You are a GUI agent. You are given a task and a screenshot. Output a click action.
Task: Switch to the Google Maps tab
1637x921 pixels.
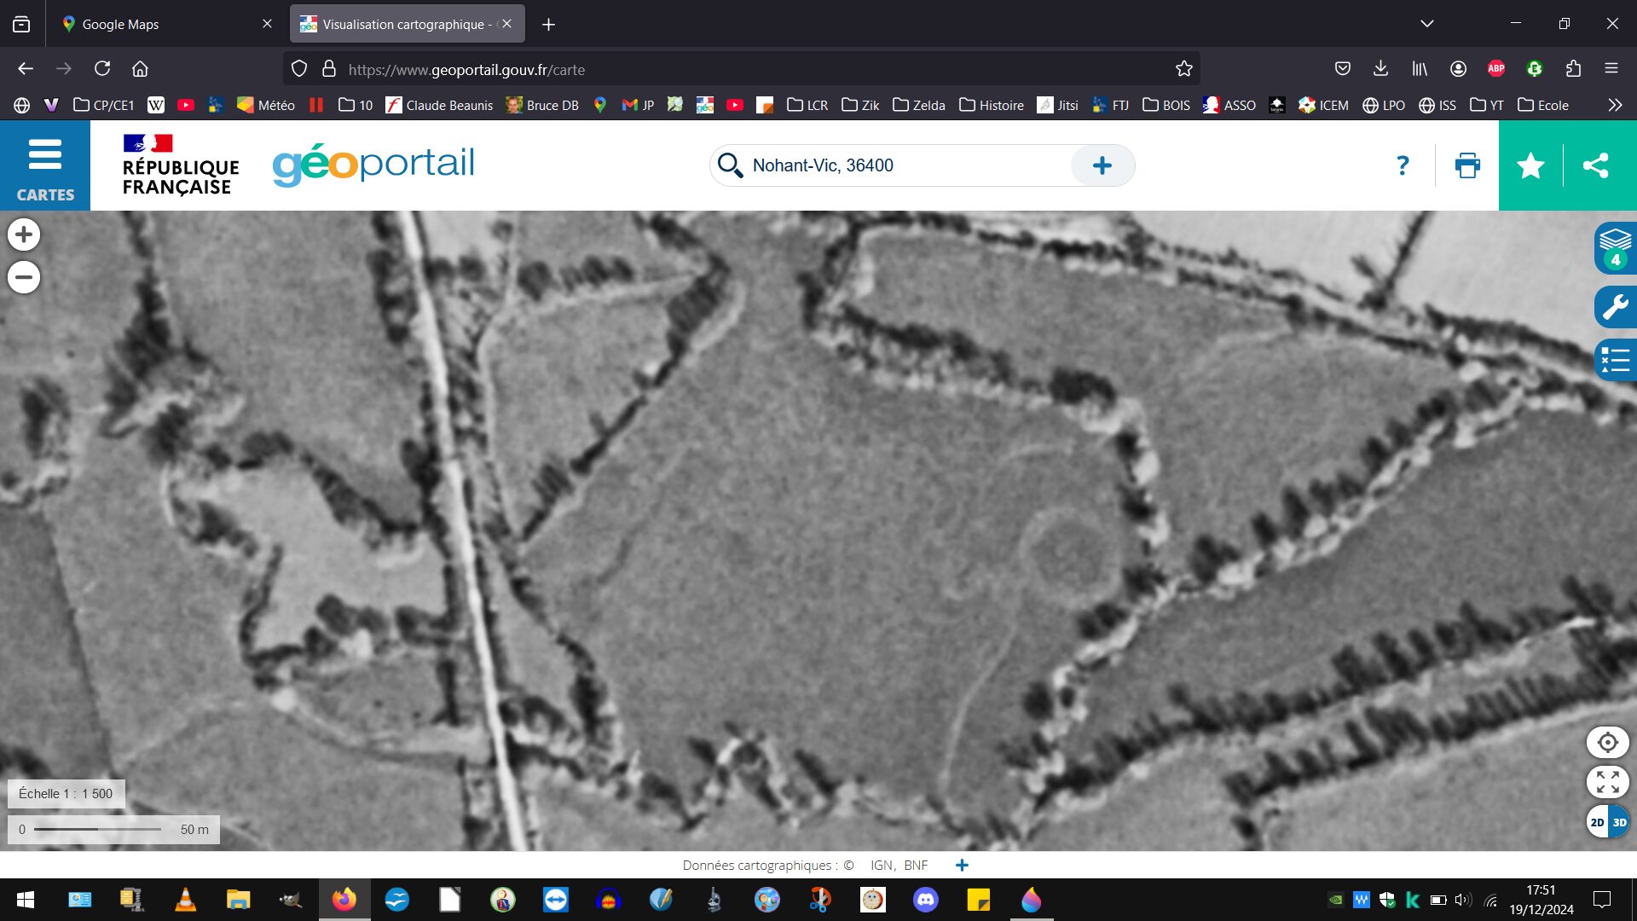click(x=120, y=24)
